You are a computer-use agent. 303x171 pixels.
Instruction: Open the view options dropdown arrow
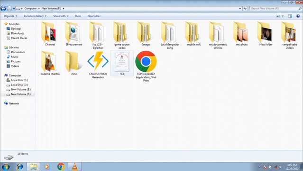coord(283,16)
